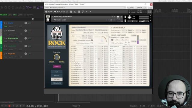192x108 pixels.
Task: Click the play button in transport
Action: (x=13, y=106)
